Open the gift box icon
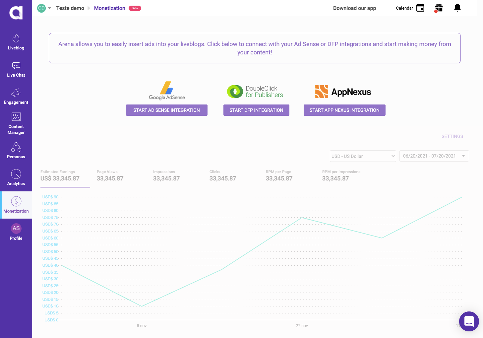This screenshot has width=483, height=338. click(439, 8)
